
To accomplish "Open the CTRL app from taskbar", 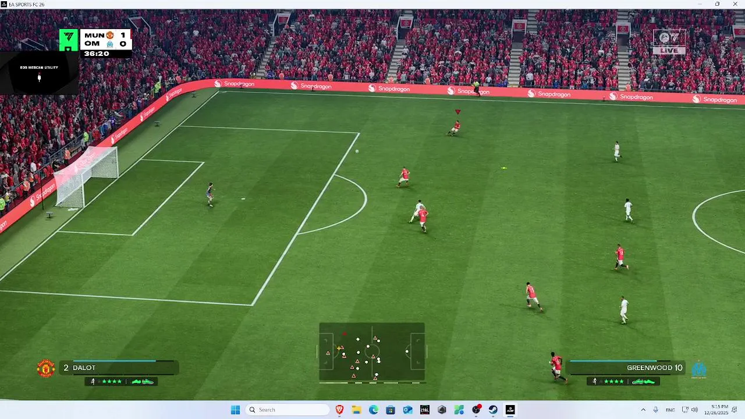I will coord(424,410).
